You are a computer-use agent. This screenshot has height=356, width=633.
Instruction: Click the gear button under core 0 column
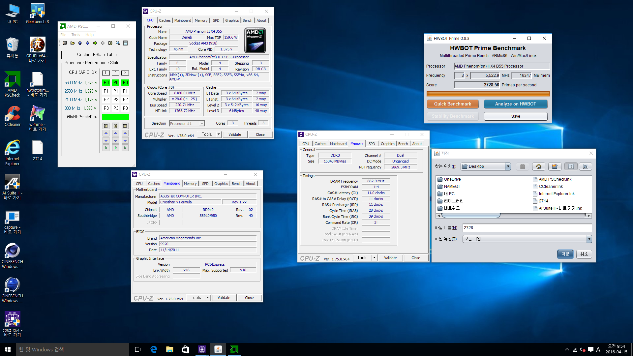106,126
